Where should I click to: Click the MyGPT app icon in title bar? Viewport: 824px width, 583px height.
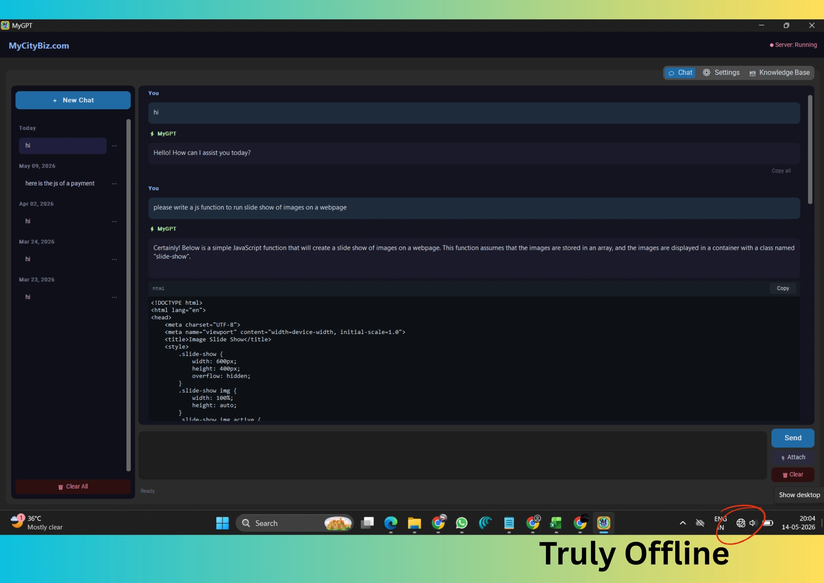(5, 26)
